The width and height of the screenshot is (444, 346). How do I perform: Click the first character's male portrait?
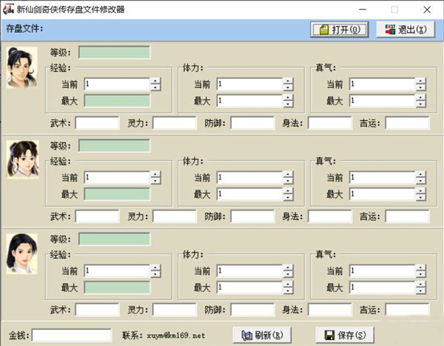click(x=22, y=67)
